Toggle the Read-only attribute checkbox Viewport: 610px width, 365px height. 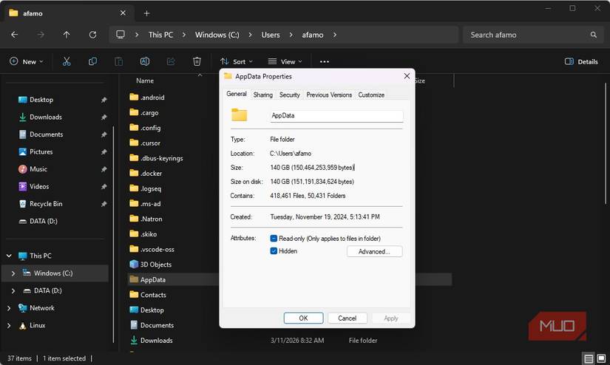point(274,238)
